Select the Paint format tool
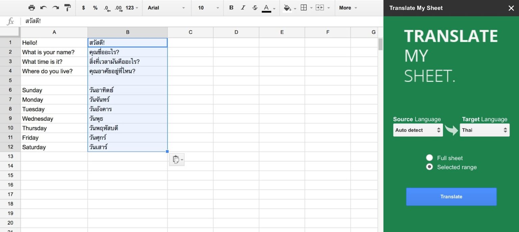519x232 pixels. (68, 7)
